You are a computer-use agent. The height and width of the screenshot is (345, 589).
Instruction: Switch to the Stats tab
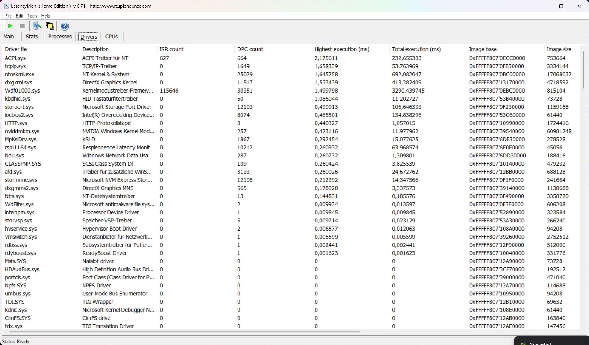[x=32, y=37]
